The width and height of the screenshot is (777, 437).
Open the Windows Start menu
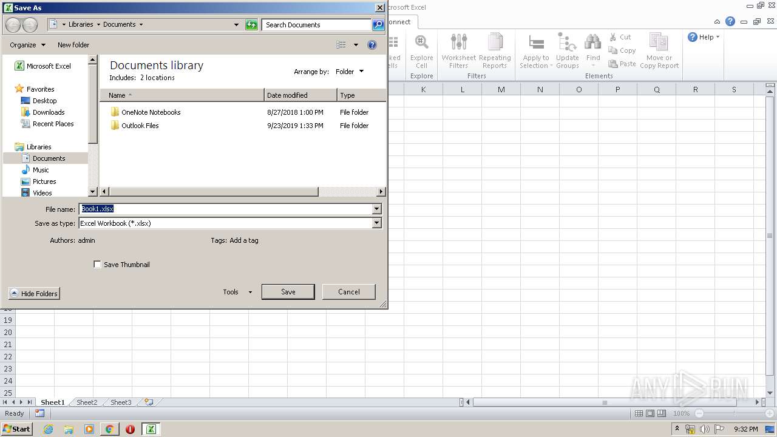click(x=16, y=429)
